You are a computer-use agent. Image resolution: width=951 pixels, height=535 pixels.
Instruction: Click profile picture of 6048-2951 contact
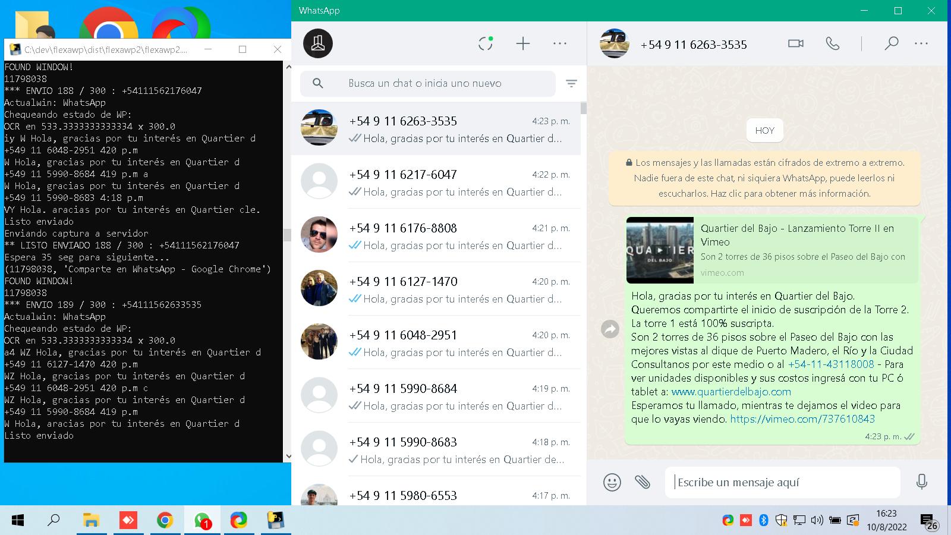[x=319, y=342]
